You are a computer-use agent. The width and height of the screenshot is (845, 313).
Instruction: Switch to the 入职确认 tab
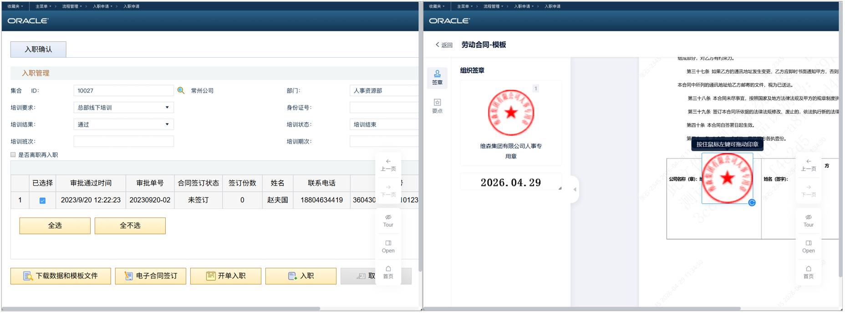(x=38, y=49)
